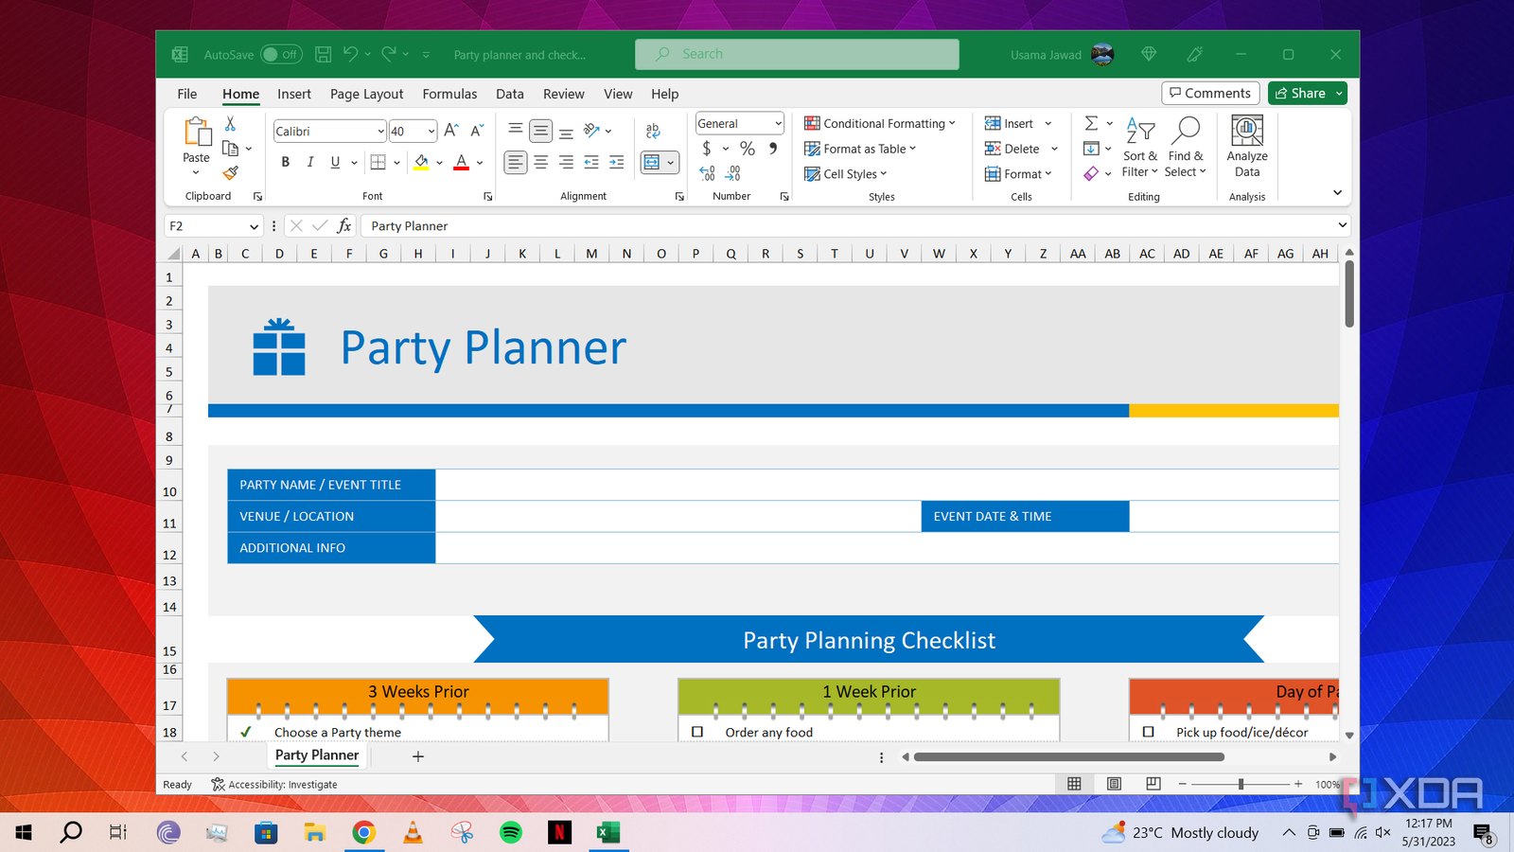Screen dimensions: 1514x852
Task: Open the font size dropdown
Action: pos(429,131)
